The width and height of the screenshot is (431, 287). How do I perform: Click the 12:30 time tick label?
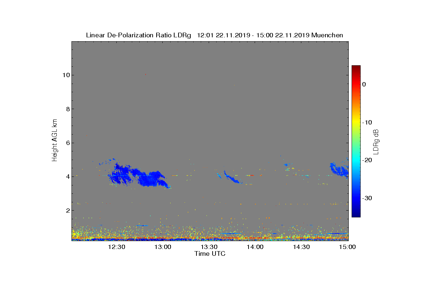(x=116, y=247)
